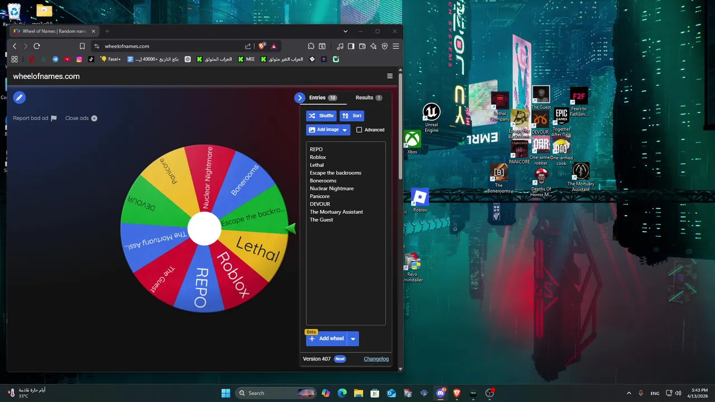Image resolution: width=715 pixels, height=402 pixels.
Task: Select Xbox desktop shortcut
Action: (x=412, y=142)
